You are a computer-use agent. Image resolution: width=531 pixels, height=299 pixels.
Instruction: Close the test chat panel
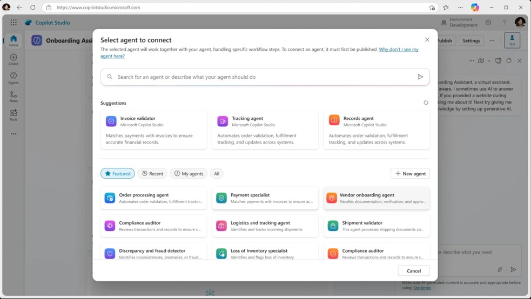(x=520, y=61)
